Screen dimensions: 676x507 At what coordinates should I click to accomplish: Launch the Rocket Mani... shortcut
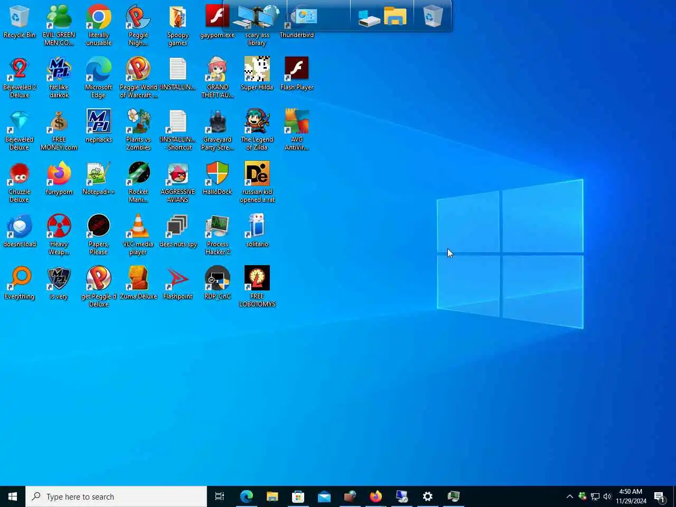tap(138, 182)
